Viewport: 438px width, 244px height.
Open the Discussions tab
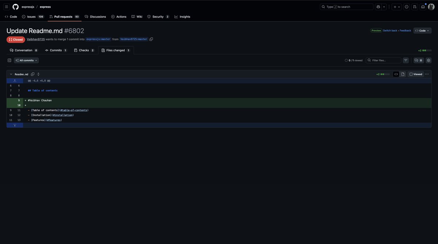pyautogui.click(x=95, y=16)
